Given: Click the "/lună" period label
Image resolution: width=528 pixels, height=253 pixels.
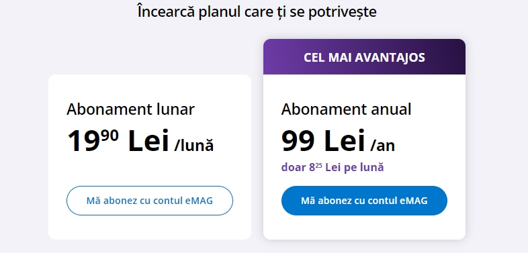Looking at the screenshot, I should [194, 146].
